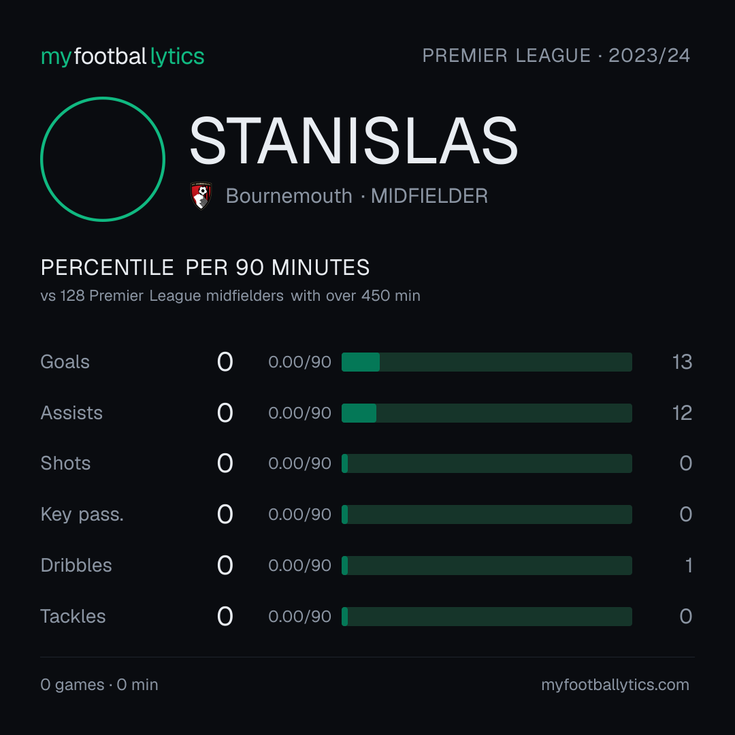This screenshot has width=735, height=735.
Task: Click the Goals percentile bar
Action: coord(487,362)
